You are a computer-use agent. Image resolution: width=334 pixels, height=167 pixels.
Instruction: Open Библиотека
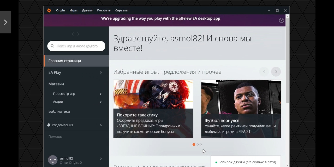pos(59,111)
